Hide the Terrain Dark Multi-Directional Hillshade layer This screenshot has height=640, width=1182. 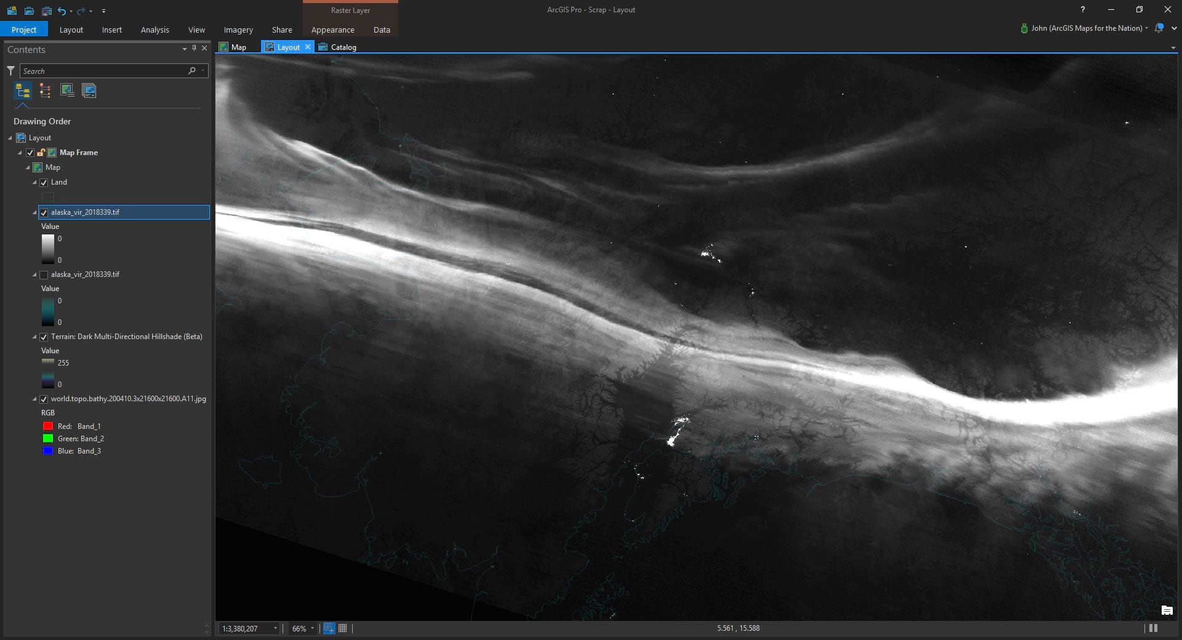click(x=44, y=337)
